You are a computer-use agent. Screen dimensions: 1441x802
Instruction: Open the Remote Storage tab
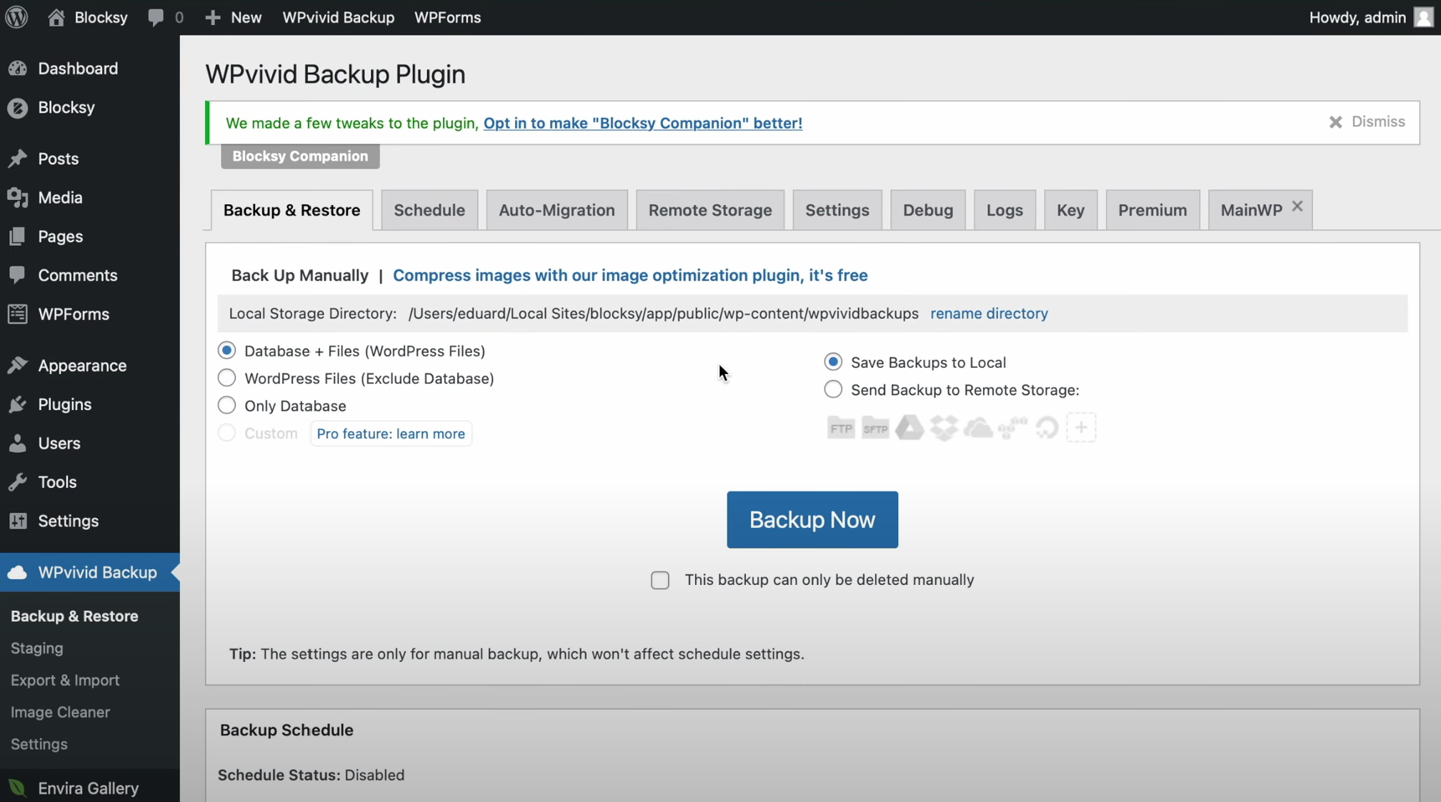(709, 210)
